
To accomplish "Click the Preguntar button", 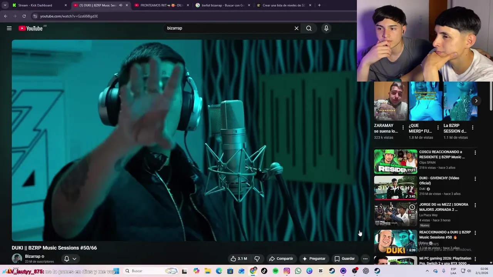I will coord(314,259).
